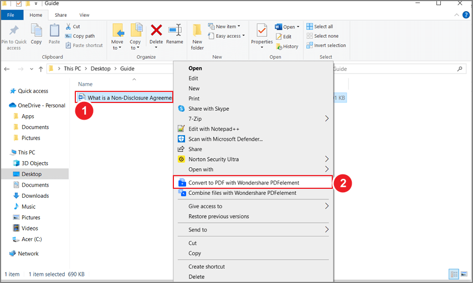
Task: Select Scan with Microsoft Defender
Action: click(253, 139)
